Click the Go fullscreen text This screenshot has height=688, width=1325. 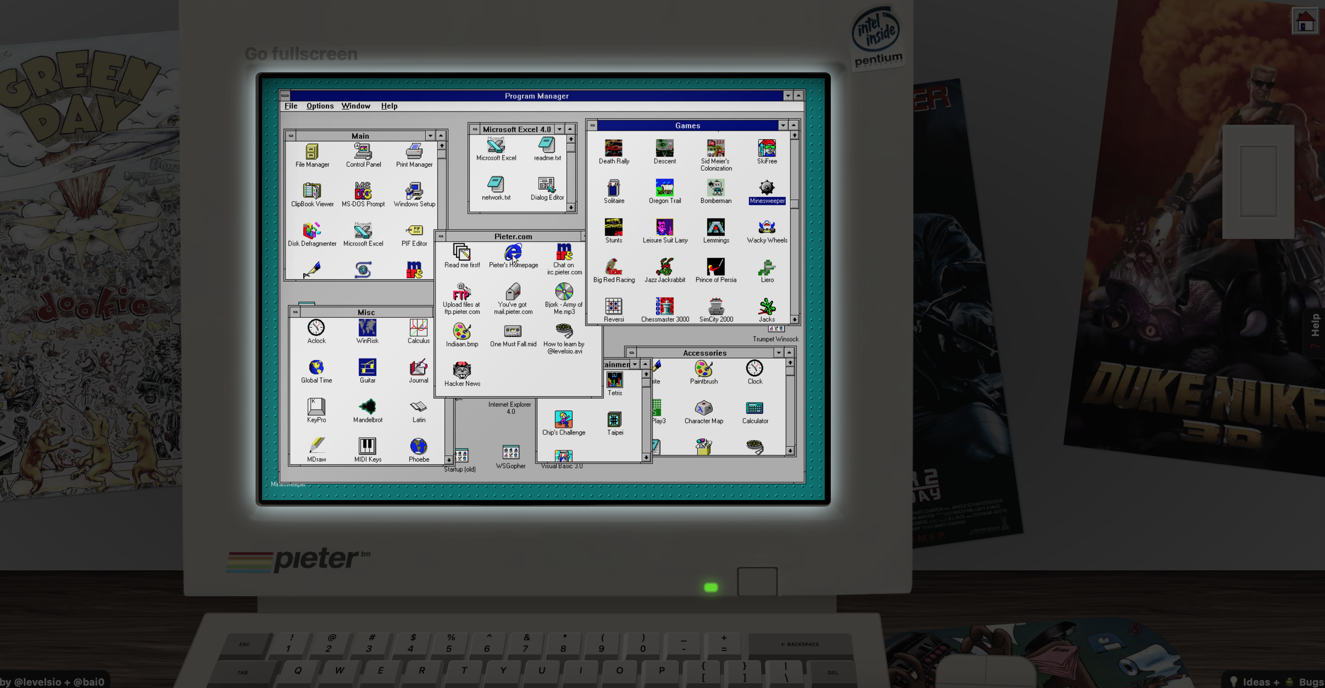coord(301,53)
